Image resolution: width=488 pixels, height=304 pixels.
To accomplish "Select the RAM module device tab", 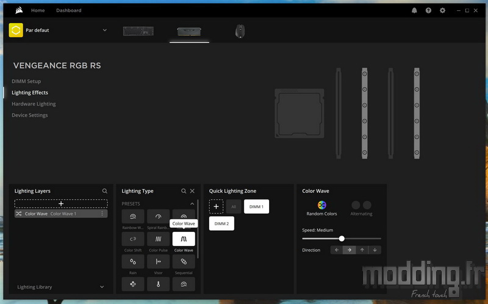I will [x=189, y=31].
